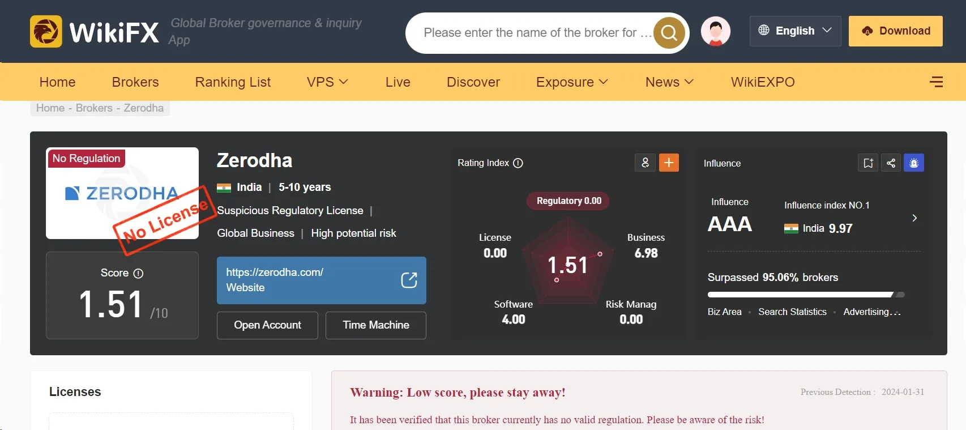Click the Zerodha breadcrumb item
The width and height of the screenshot is (966, 430).
click(144, 108)
